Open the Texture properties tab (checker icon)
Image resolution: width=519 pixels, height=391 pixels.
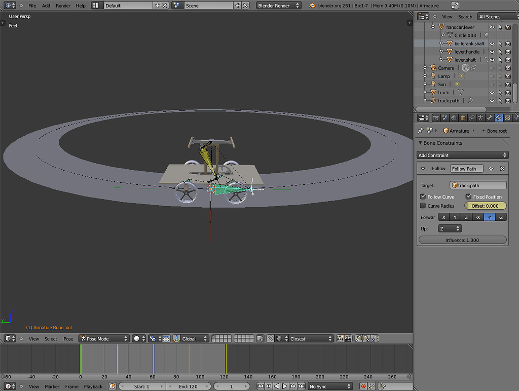(507, 118)
